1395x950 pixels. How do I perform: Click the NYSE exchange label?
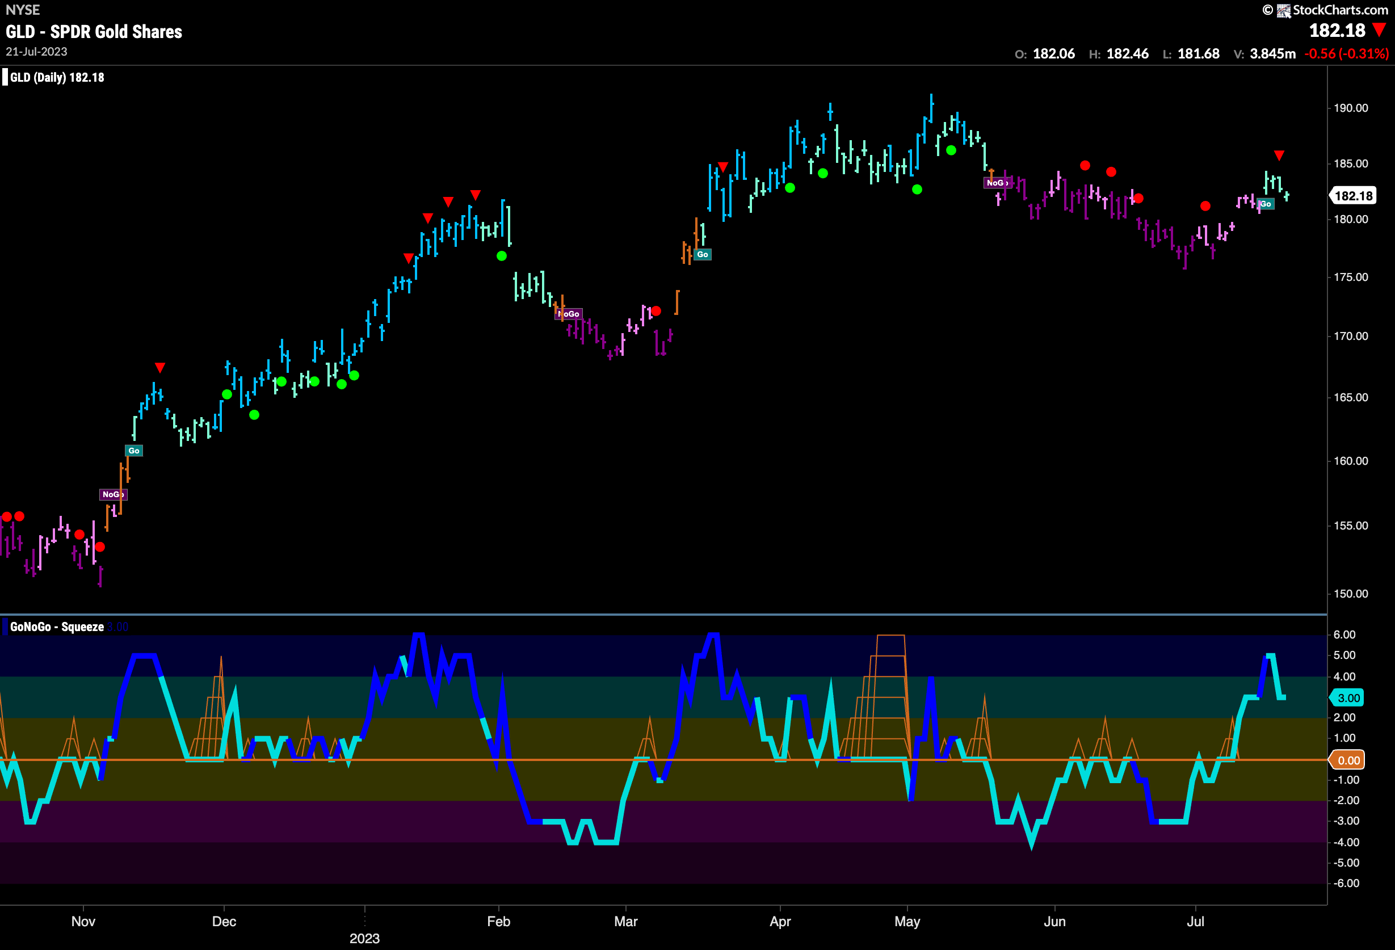tap(22, 10)
